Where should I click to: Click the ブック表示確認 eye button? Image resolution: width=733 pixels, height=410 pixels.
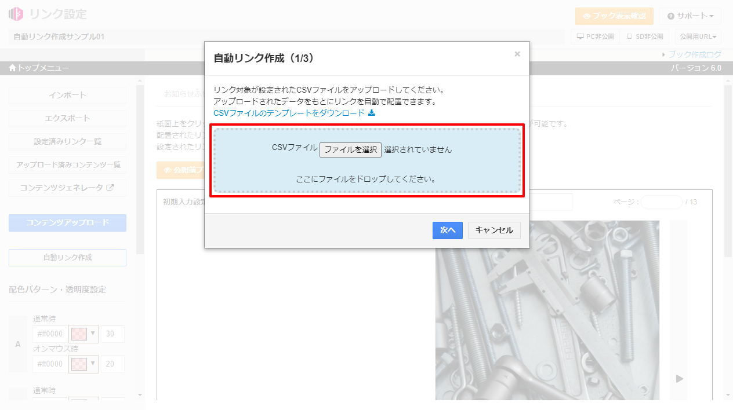[x=614, y=16]
